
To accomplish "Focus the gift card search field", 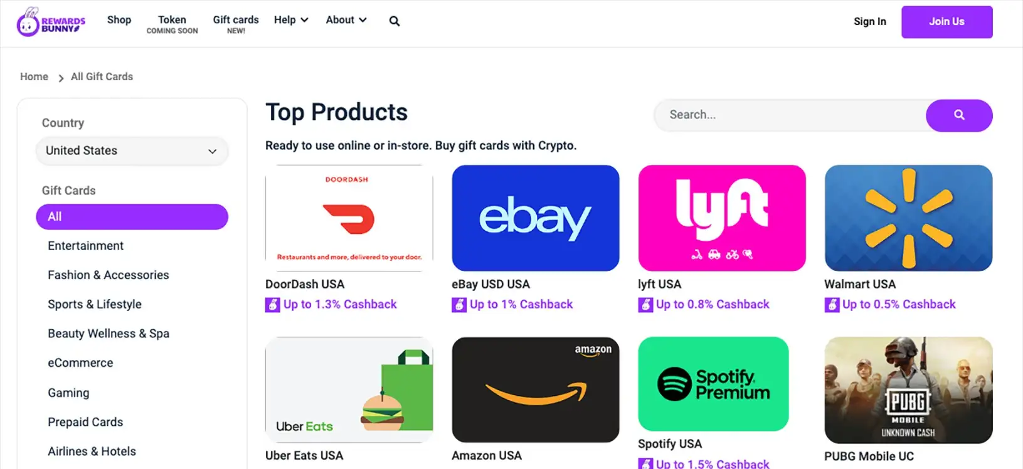I will [x=790, y=115].
